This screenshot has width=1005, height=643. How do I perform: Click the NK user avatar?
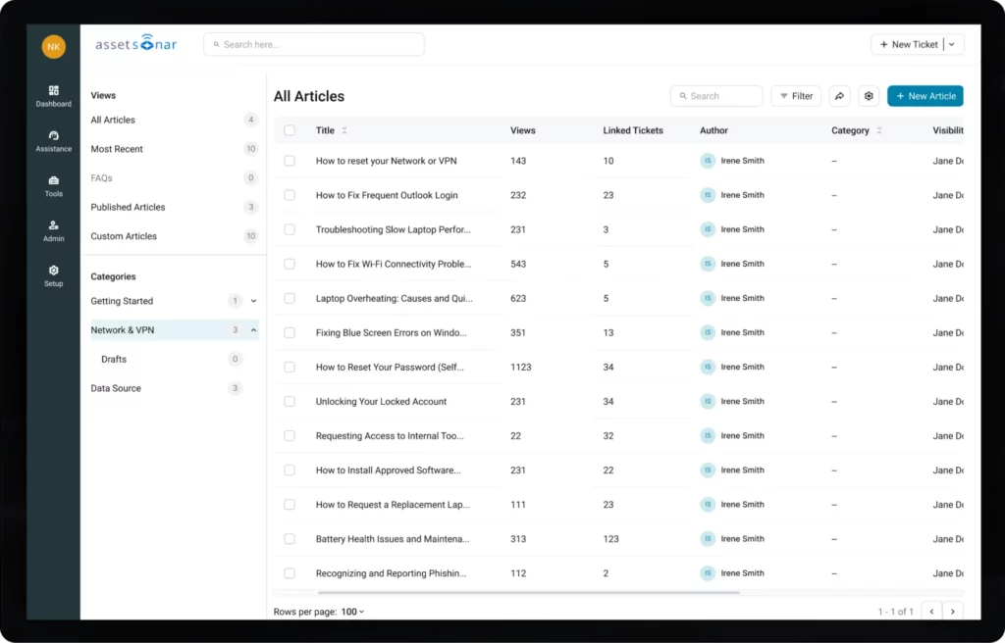click(x=54, y=47)
